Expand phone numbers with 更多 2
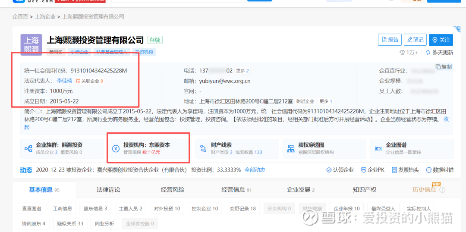This screenshot has height=232, width=466. [242, 71]
